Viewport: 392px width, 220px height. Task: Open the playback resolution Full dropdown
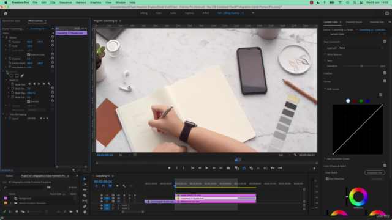(284, 155)
